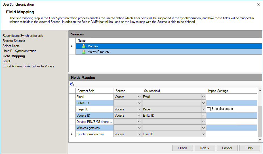Open the Script step in sidebar
Viewport: 263px width, 154px height.
pyautogui.click(x=6, y=61)
